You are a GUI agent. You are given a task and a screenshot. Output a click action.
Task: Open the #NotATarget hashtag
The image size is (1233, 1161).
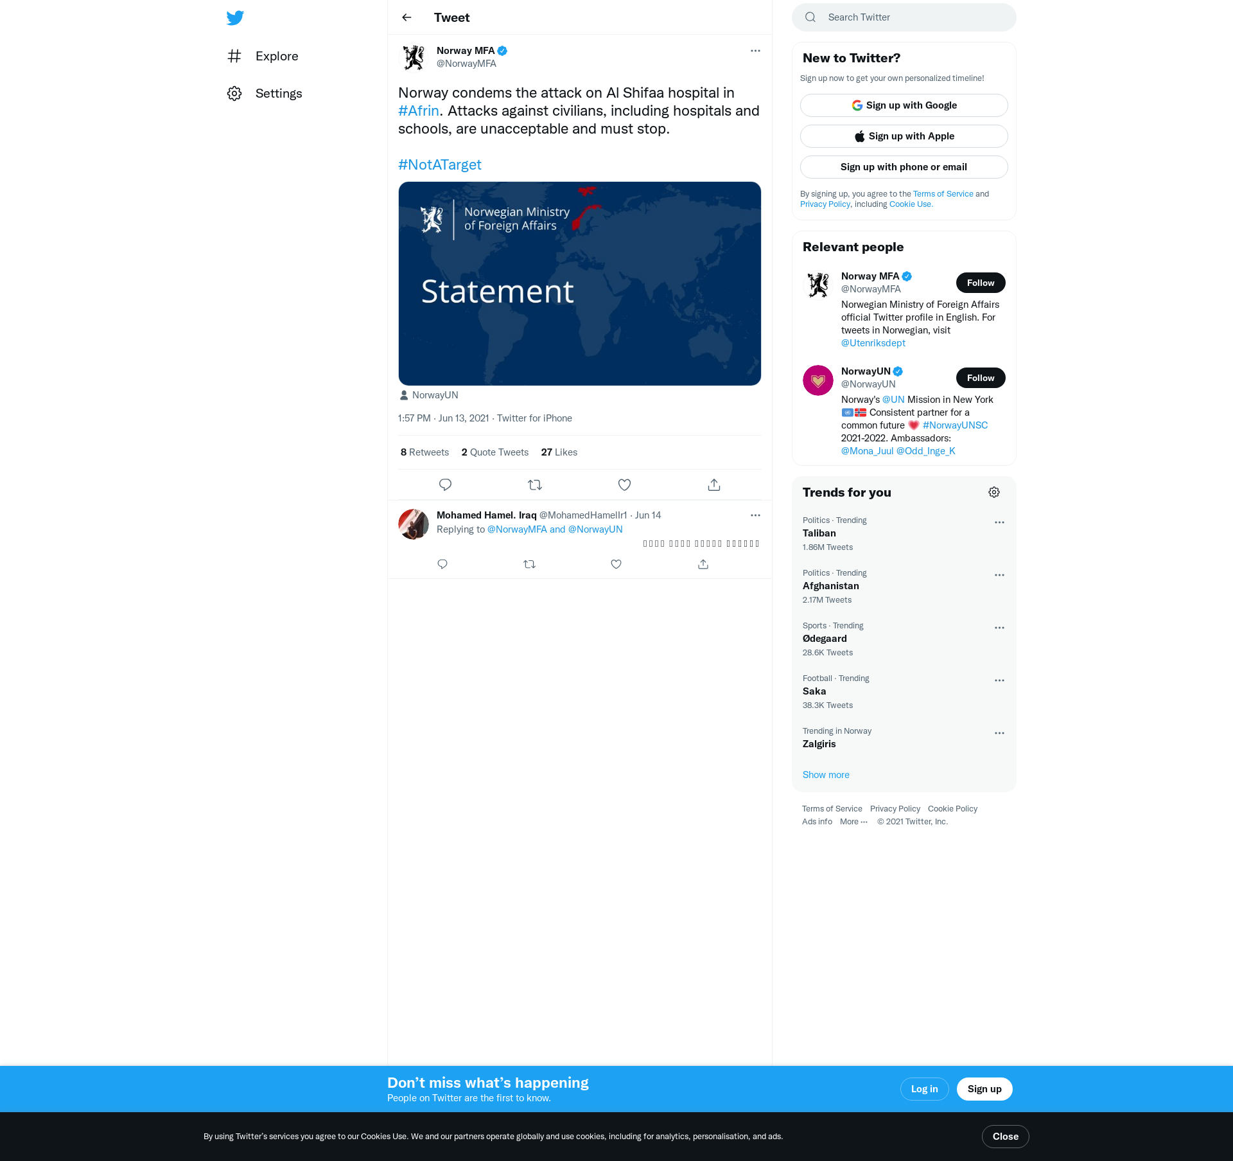(x=440, y=164)
